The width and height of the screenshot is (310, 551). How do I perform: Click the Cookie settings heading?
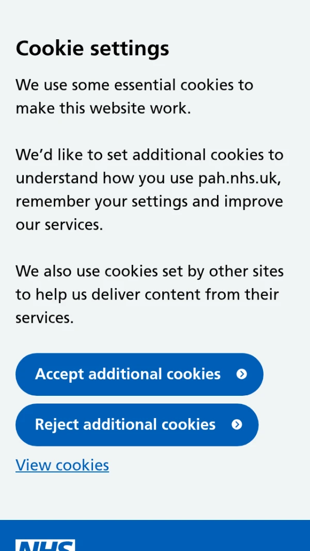(x=92, y=49)
